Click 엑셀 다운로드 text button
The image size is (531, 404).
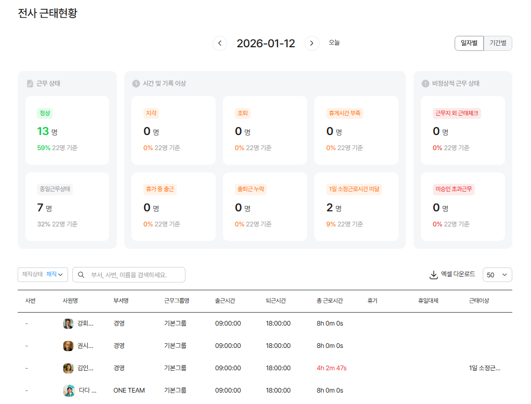(458, 274)
